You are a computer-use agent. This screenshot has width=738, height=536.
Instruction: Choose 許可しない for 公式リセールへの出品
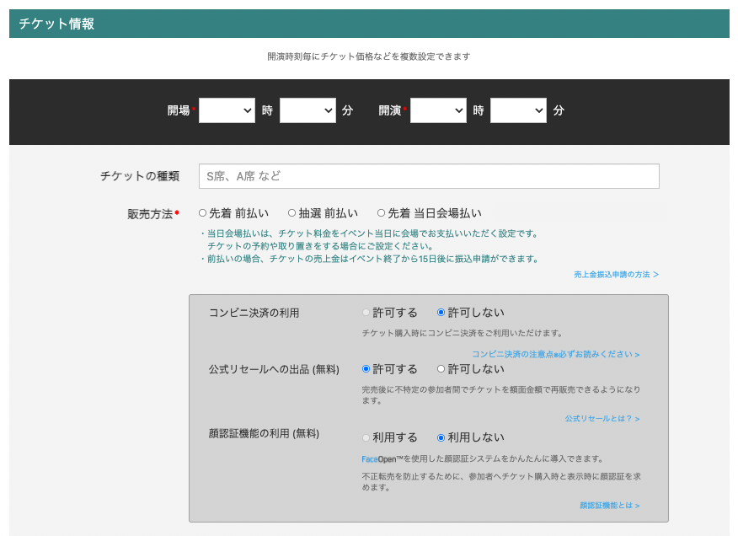click(441, 369)
